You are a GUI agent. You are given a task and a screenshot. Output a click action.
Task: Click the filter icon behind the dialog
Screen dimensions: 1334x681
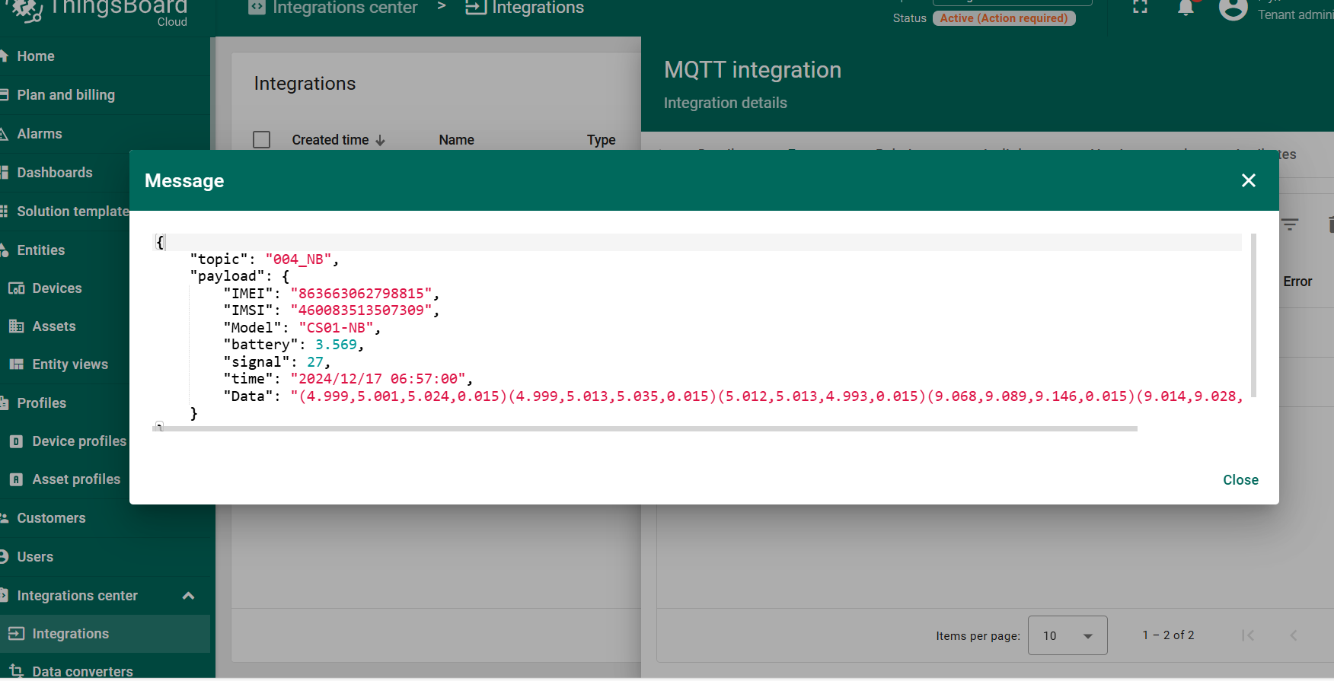(x=1290, y=224)
